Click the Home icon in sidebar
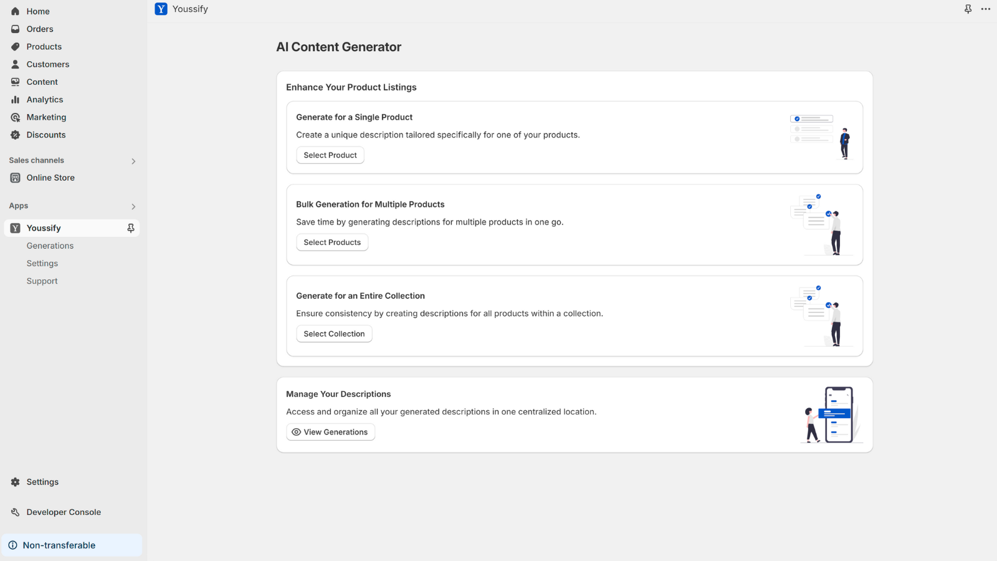This screenshot has height=561, width=997. coord(16,11)
